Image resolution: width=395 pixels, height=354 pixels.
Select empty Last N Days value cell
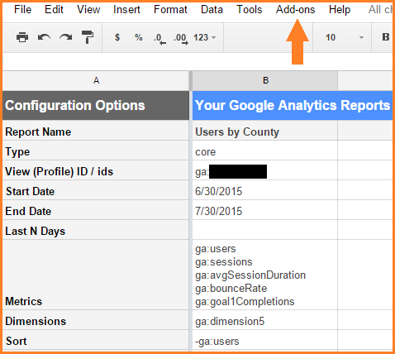[265, 230]
